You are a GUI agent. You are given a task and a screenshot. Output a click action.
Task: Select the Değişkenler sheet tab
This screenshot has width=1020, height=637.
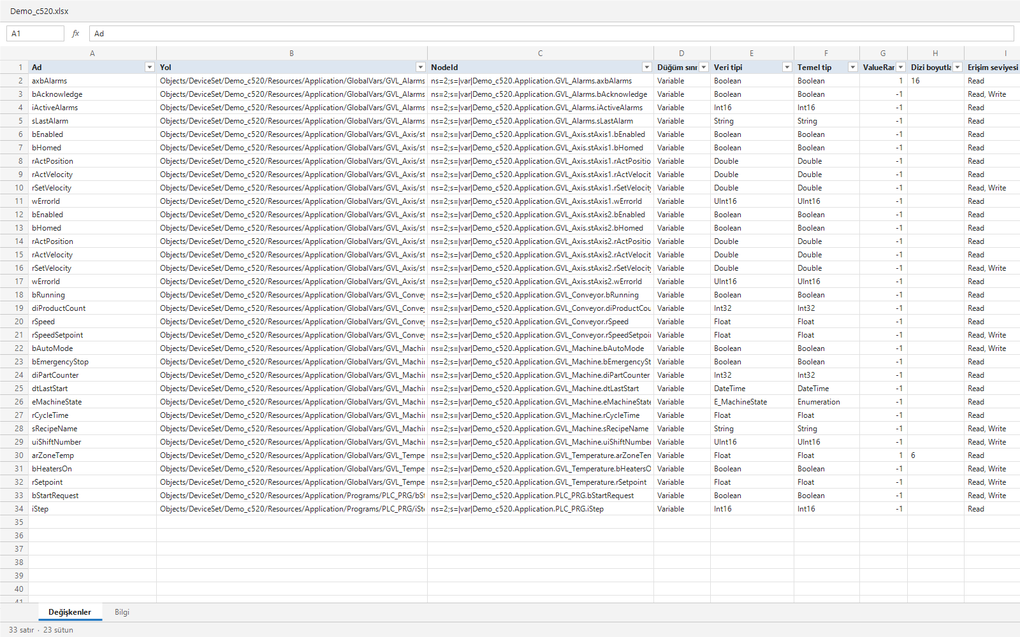coord(70,612)
